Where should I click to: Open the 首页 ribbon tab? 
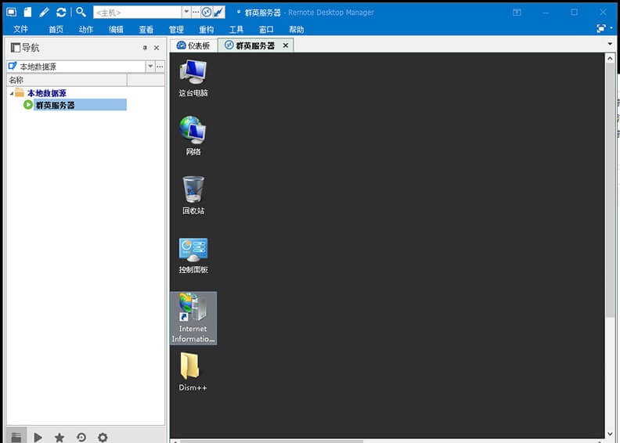56,29
